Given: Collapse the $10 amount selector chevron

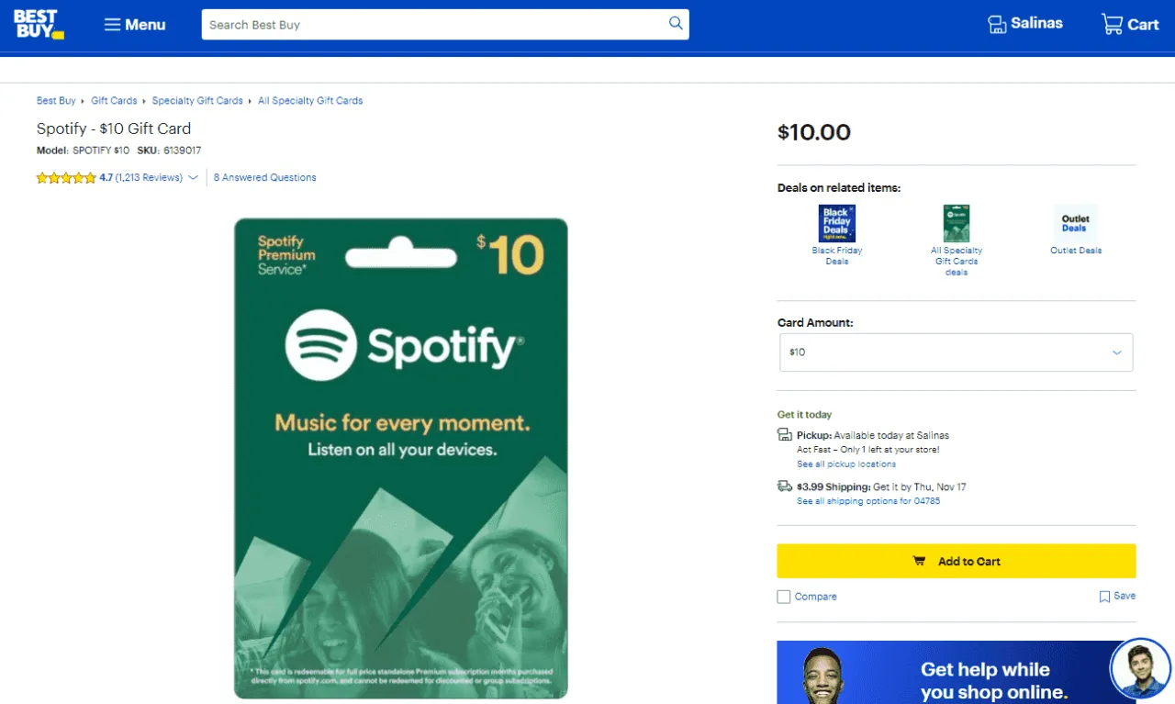Looking at the screenshot, I should [1116, 352].
